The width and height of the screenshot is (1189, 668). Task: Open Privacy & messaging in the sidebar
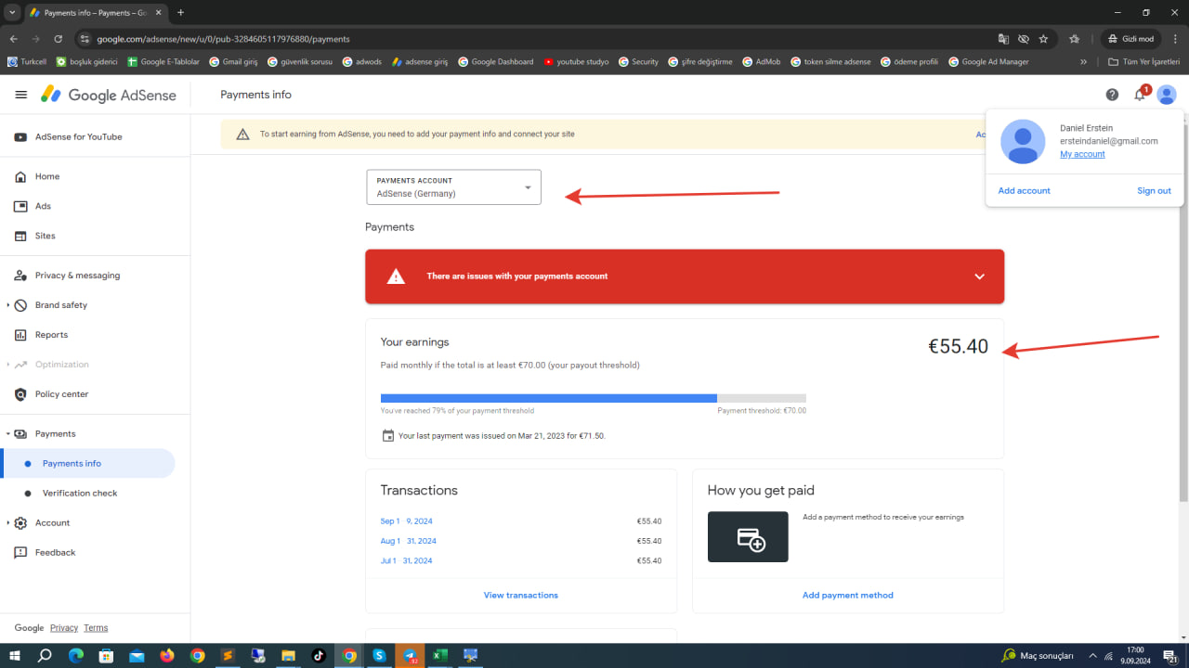(77, 276)
